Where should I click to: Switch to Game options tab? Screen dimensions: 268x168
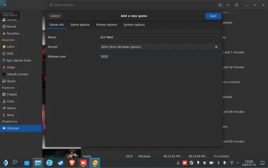pyautogui.click(x=80, y=25)
